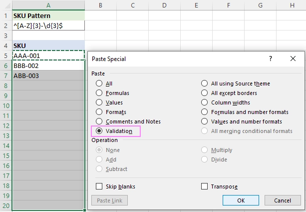Select row 3 header

pos(6,35)
